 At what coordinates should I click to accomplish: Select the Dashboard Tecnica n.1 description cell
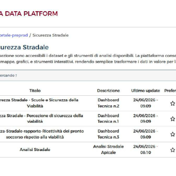(109, 118)
